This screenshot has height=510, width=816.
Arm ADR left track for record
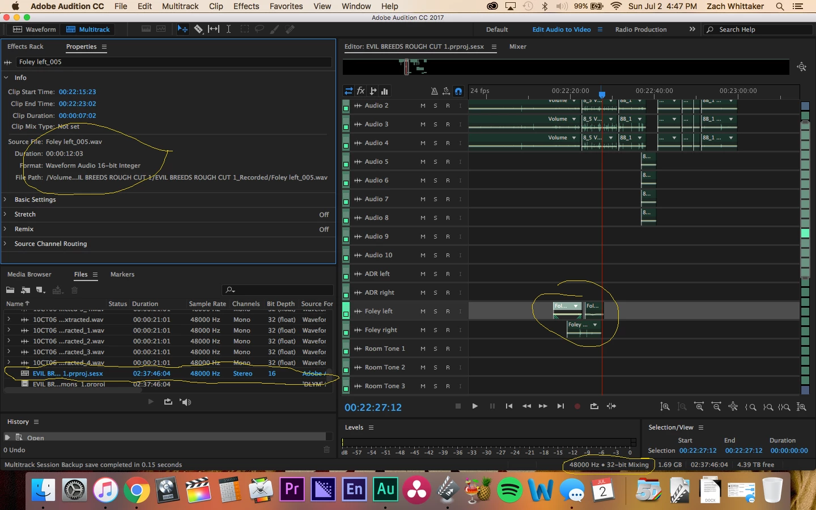448,274
